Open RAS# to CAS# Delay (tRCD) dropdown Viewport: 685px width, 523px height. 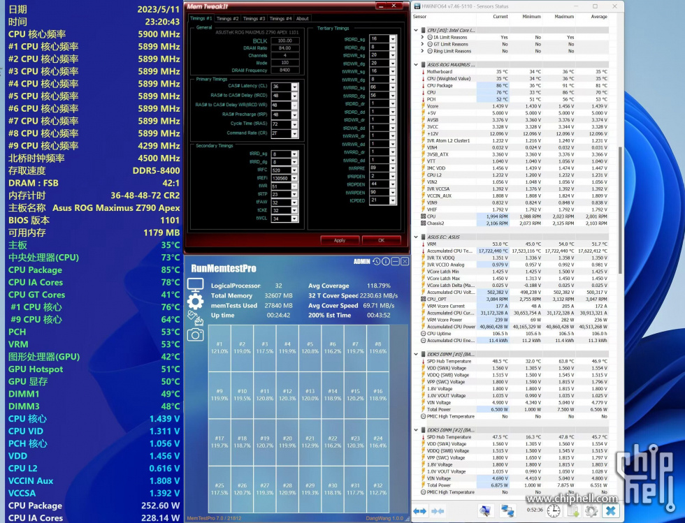tap(294, 96)
